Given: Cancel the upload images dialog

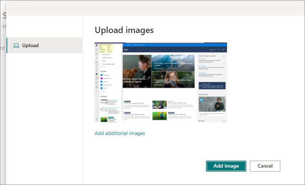Looking at the screenshot, I should click(265, 166).
